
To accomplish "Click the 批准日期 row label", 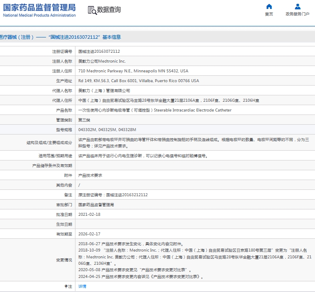I will tap(64, 215).
